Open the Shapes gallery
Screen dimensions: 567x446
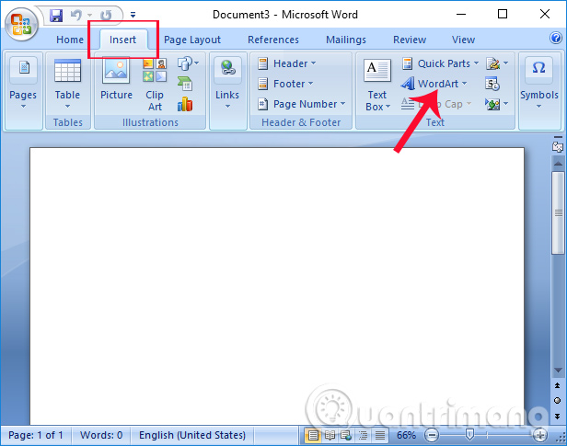(x=188, y=63)
